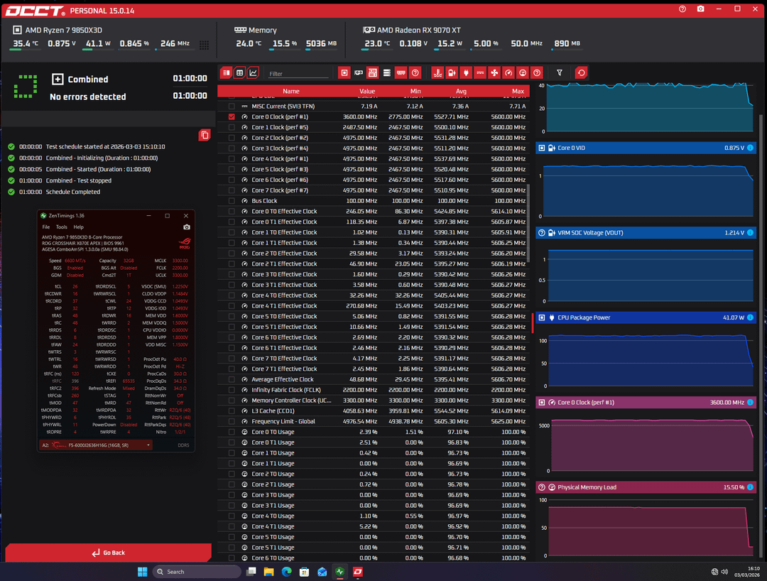Open Windows Start menu on the taskbar
767x581 pixels.
point(142,572)
